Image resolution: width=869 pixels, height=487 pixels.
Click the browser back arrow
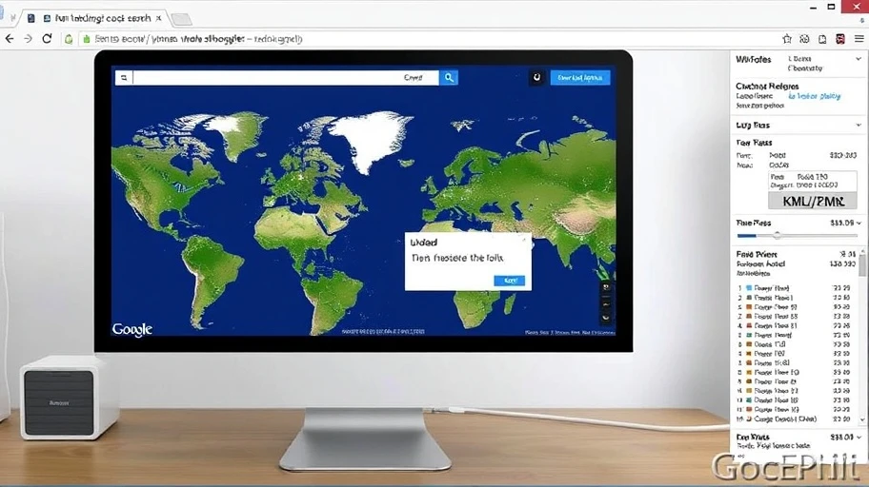click(10, 39)
